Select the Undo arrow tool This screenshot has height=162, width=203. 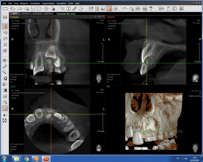(x=5, y=33)
